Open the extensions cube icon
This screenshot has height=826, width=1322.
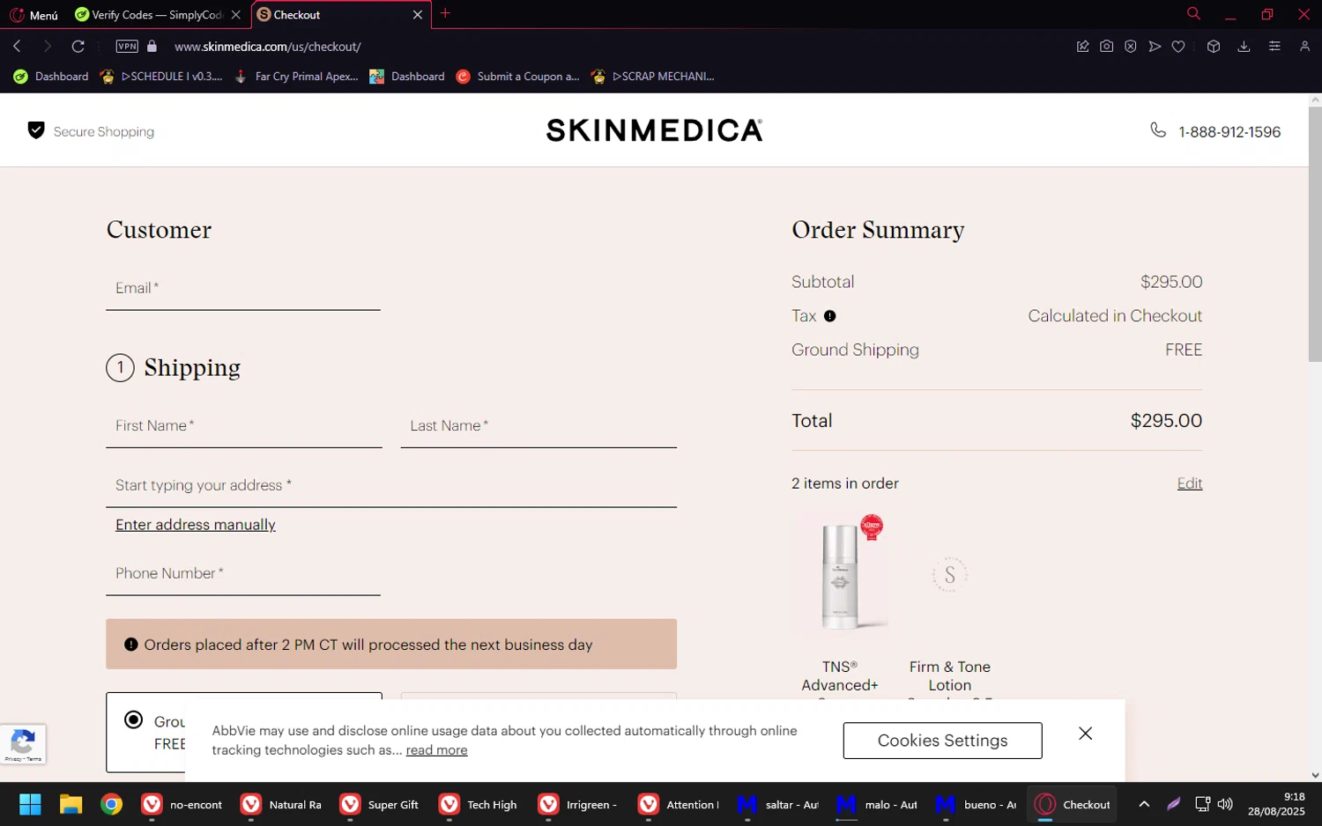(x=1214, y=47)
